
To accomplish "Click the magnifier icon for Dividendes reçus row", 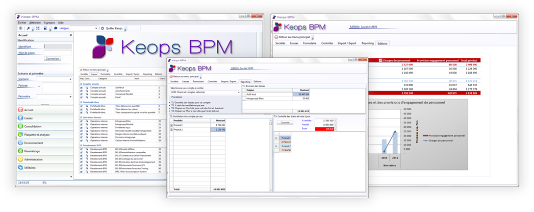I will [x=87, y=127].
